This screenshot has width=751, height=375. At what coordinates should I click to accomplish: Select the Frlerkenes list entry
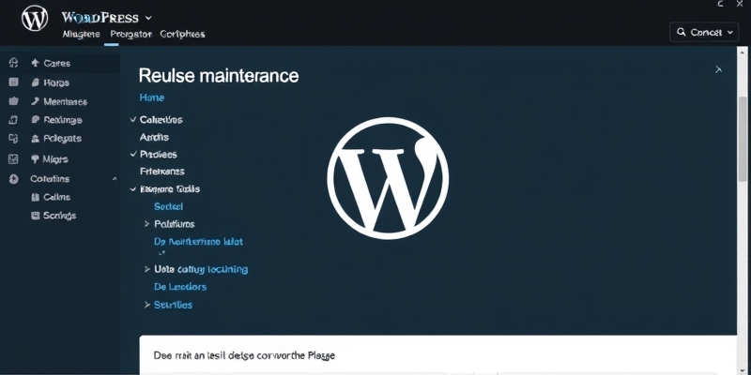[161, 172]
